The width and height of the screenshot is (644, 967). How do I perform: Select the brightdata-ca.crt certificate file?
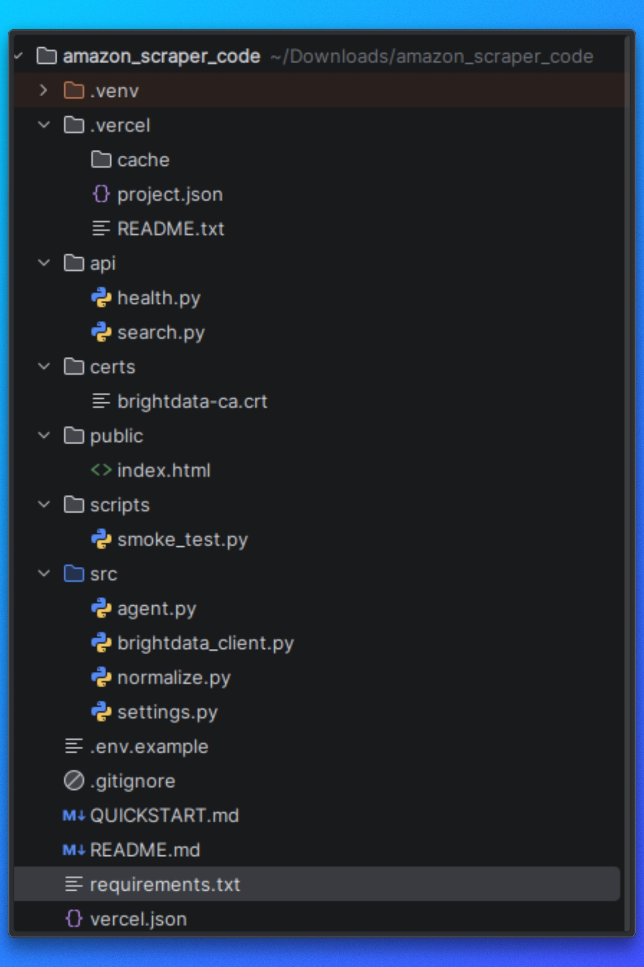[193, 401]
